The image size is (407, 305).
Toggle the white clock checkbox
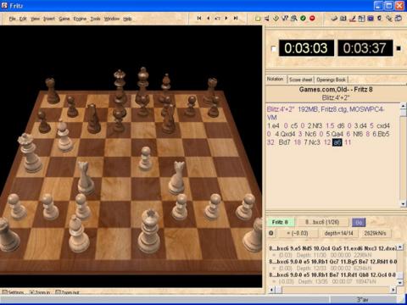[x=273, y=48]
